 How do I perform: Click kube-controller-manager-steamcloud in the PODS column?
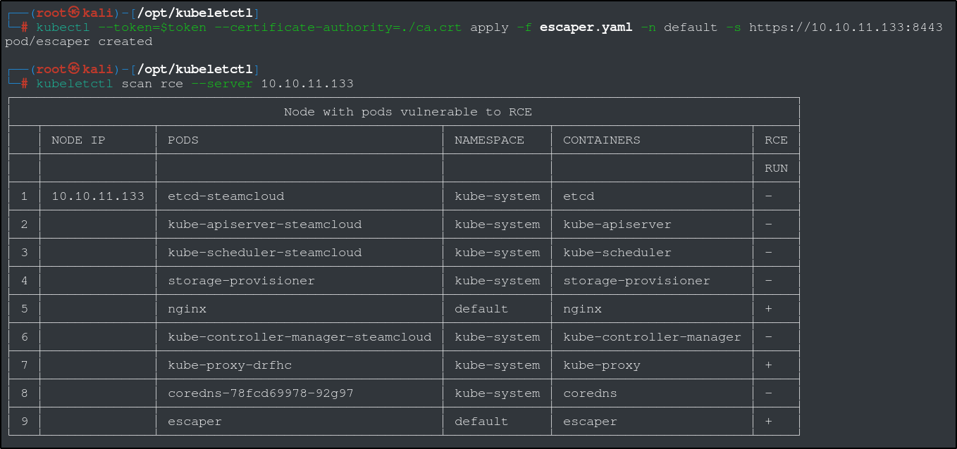[x=299, y=337]
